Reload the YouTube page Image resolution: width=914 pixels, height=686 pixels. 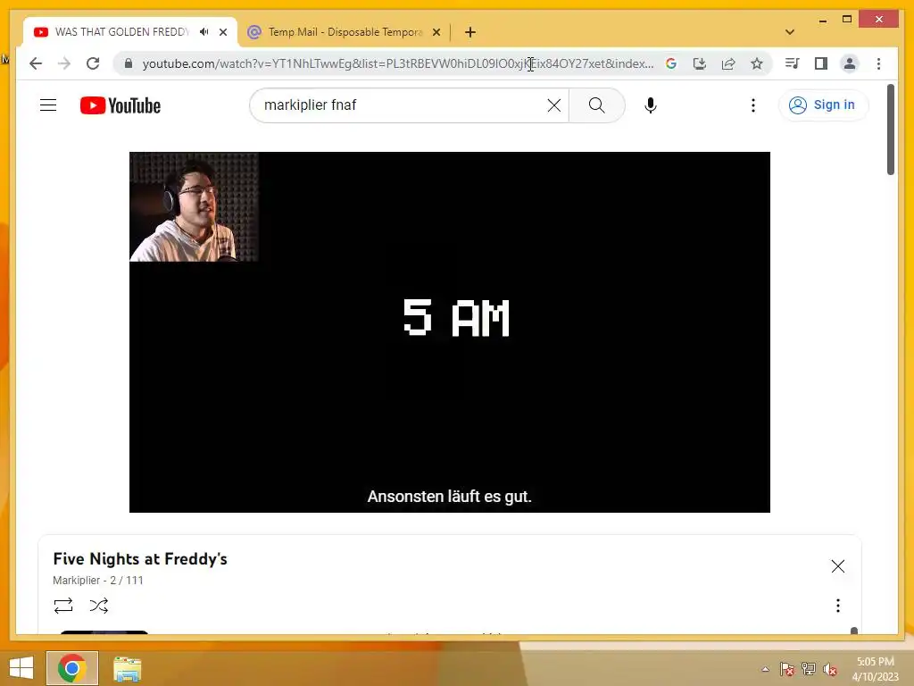[93, 63]
